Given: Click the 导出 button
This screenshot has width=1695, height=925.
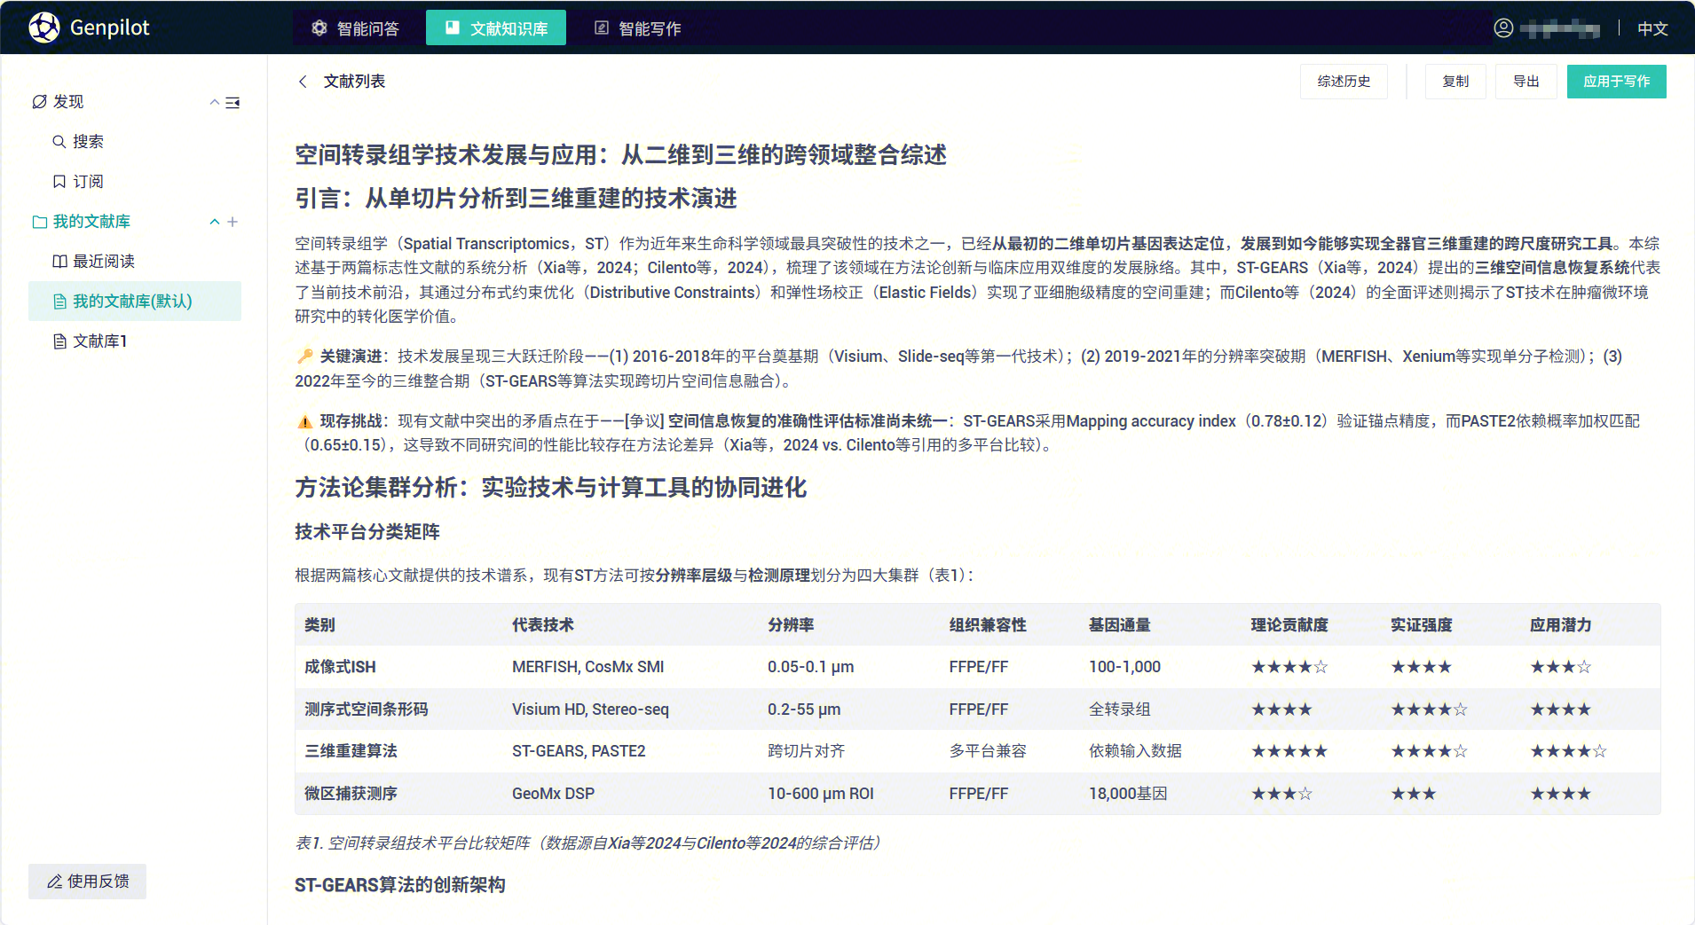Looking at the screenshot, I should click(x=1526, y=82).
